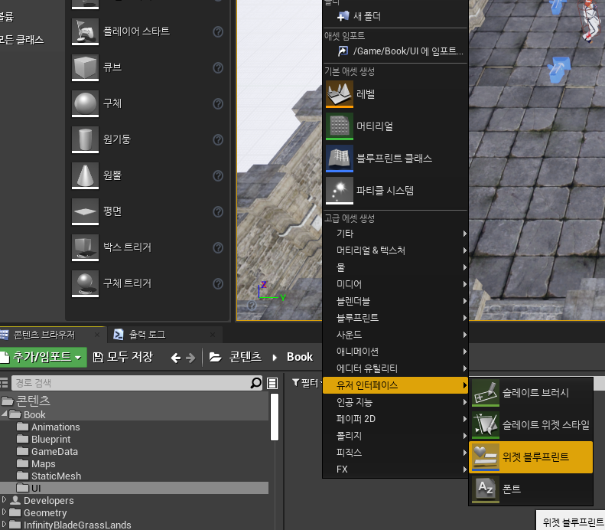Viewport: 605px width, 530px height.
Task: Expand the Developers folder
Action: click(5, 499)
